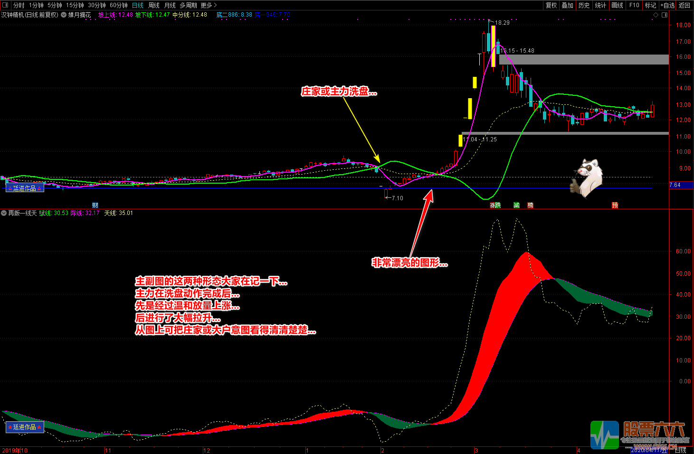Click the 廷进作品 badge in sub chart
694x454 pixels.
(25, 427)
